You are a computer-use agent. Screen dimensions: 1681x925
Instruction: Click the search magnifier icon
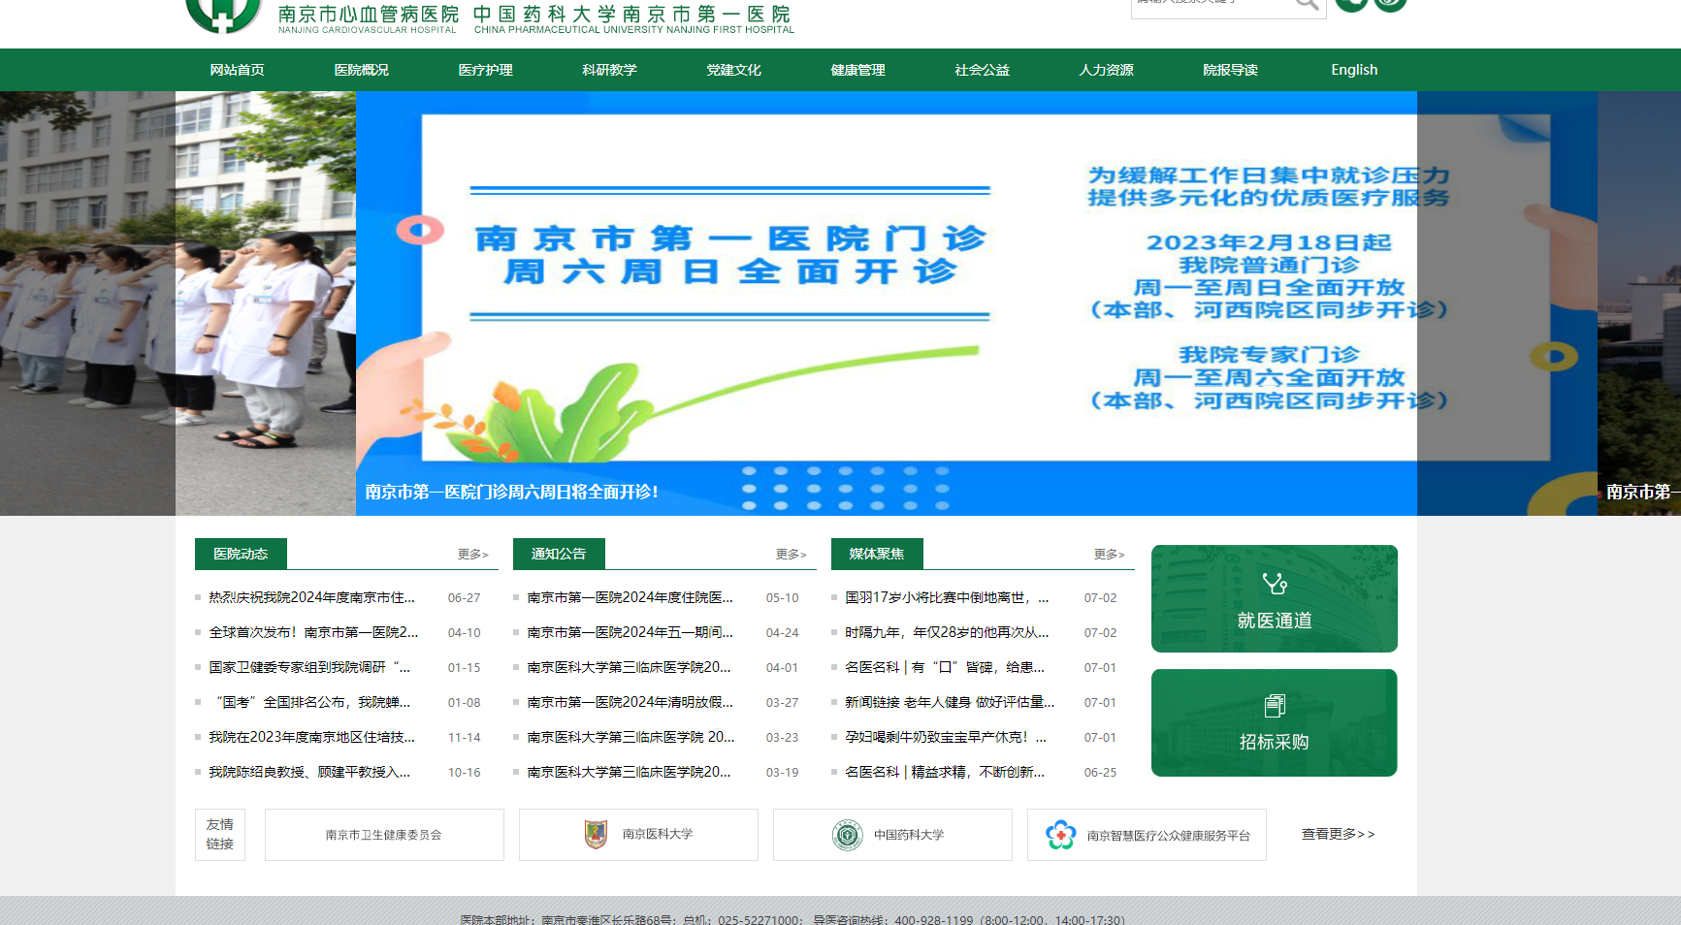pos(1307,4)
